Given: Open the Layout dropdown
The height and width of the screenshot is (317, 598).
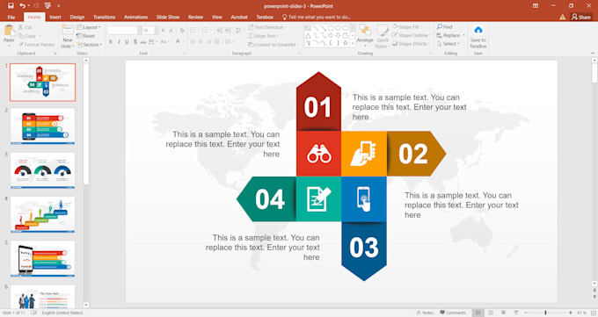Looking at the screenshot, I should (x=89, y=27).
